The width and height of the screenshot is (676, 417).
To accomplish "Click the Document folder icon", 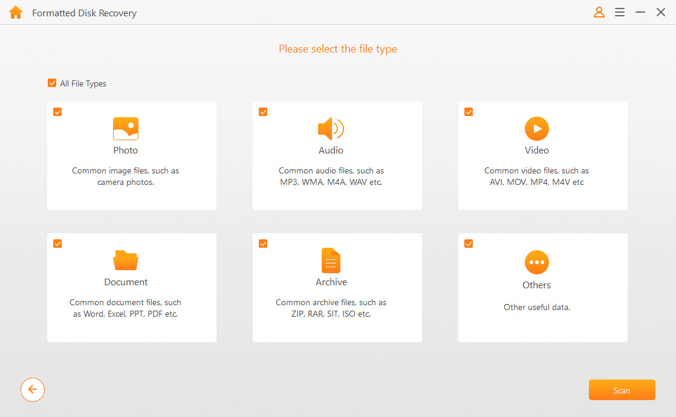I will pyautogui.click(x=125, y=260).
